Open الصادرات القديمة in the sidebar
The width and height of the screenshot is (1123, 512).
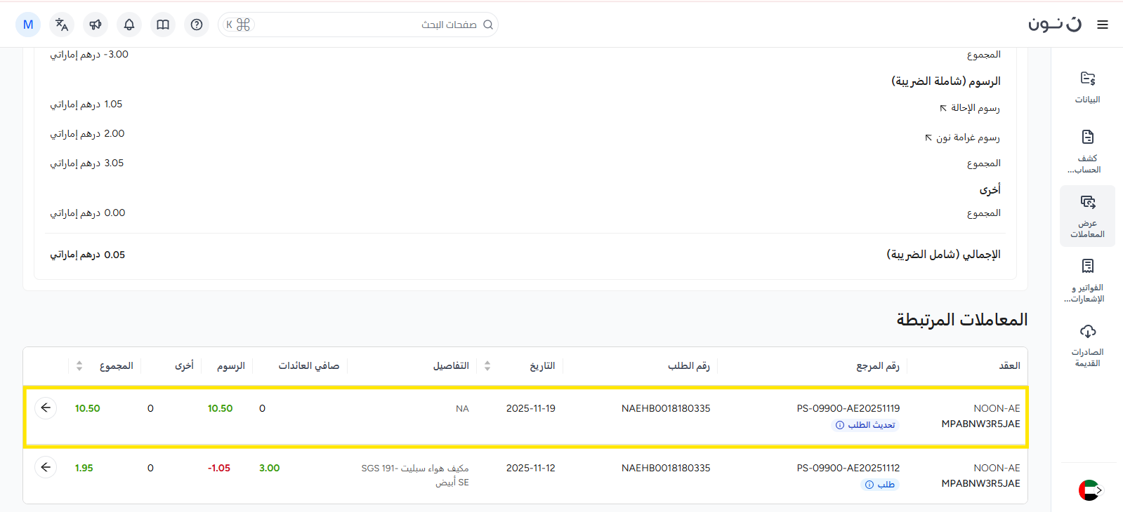[1087, 345]
